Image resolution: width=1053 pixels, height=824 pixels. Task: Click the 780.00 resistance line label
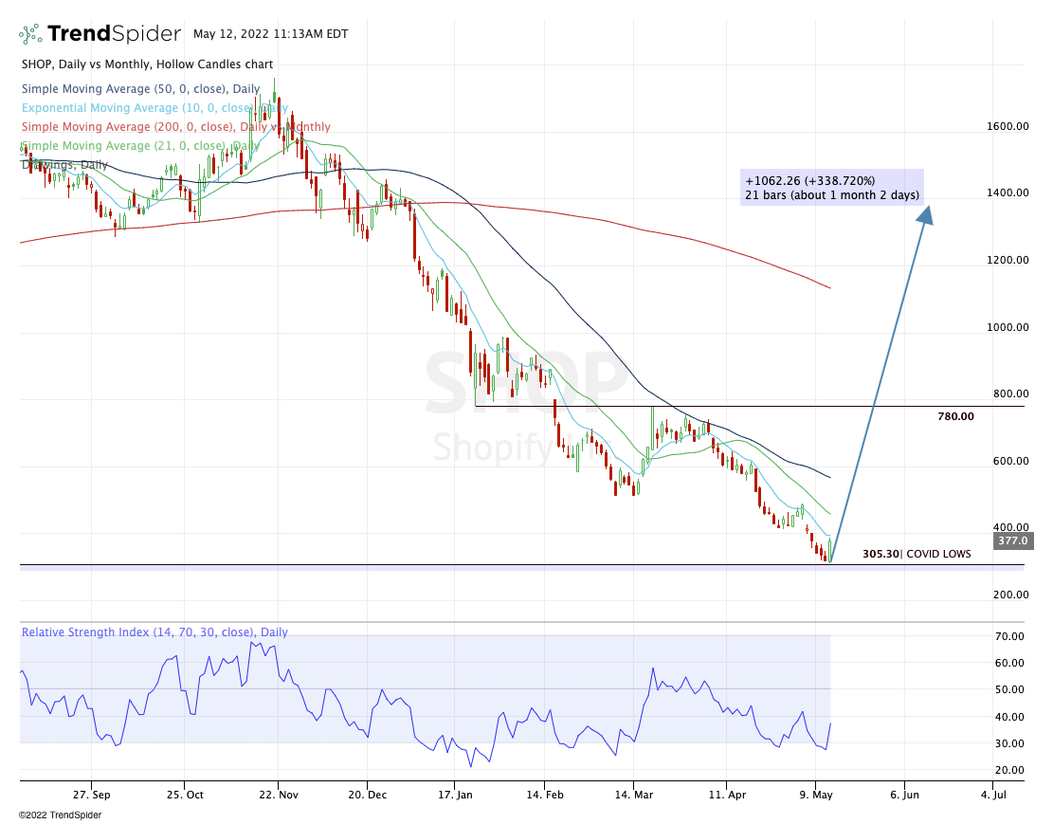pyautogui.click(x=955, y=416)
